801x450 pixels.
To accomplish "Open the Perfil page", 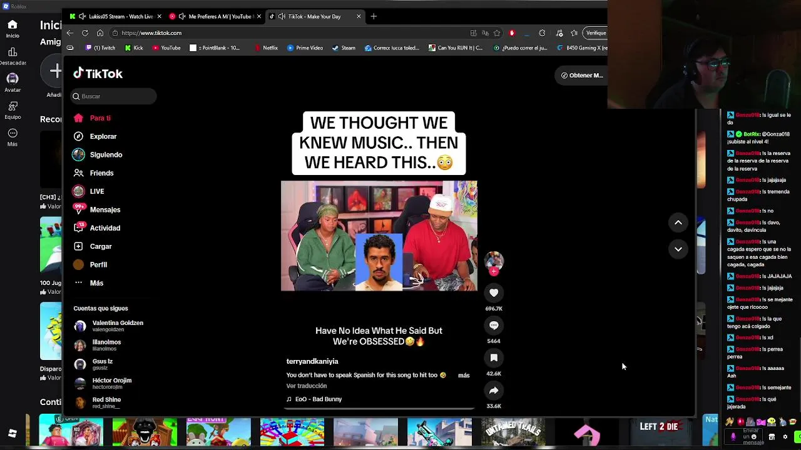I will (x=90, y=264).
